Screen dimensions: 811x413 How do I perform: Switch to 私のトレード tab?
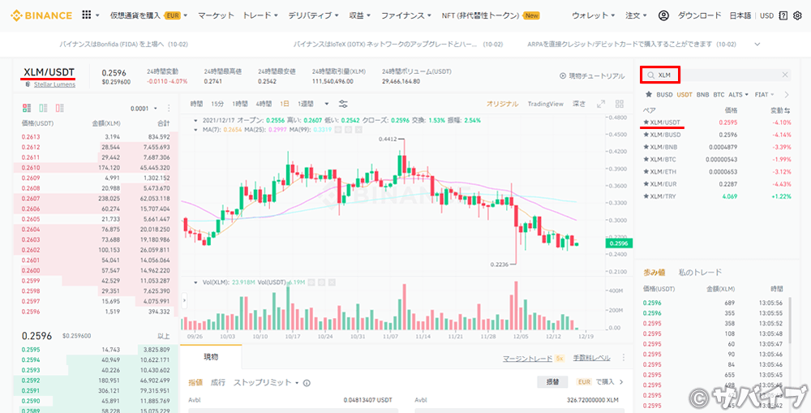(x=700, y=273)
